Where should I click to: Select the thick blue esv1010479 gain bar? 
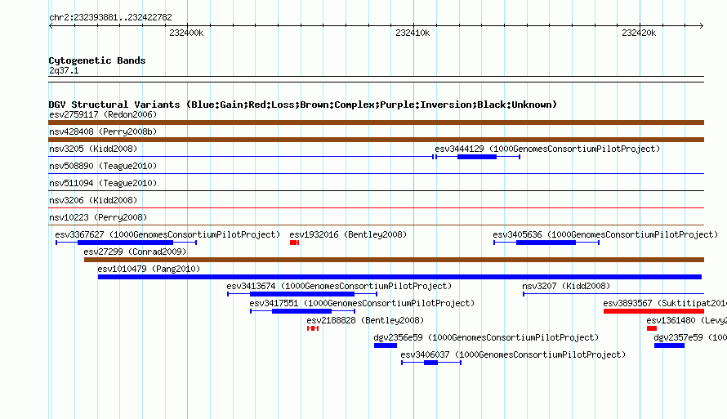point(399,277)
